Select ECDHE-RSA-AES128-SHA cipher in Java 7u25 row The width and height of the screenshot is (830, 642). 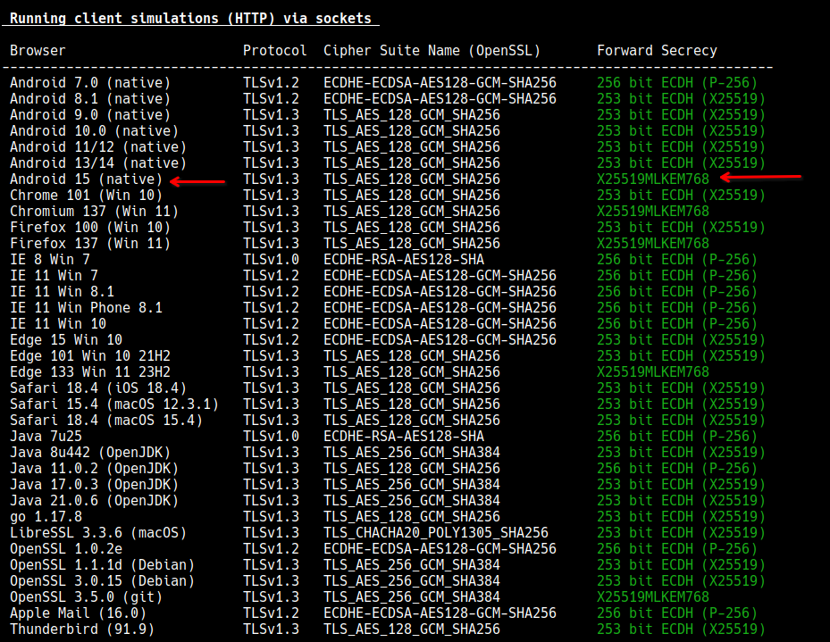404,437
